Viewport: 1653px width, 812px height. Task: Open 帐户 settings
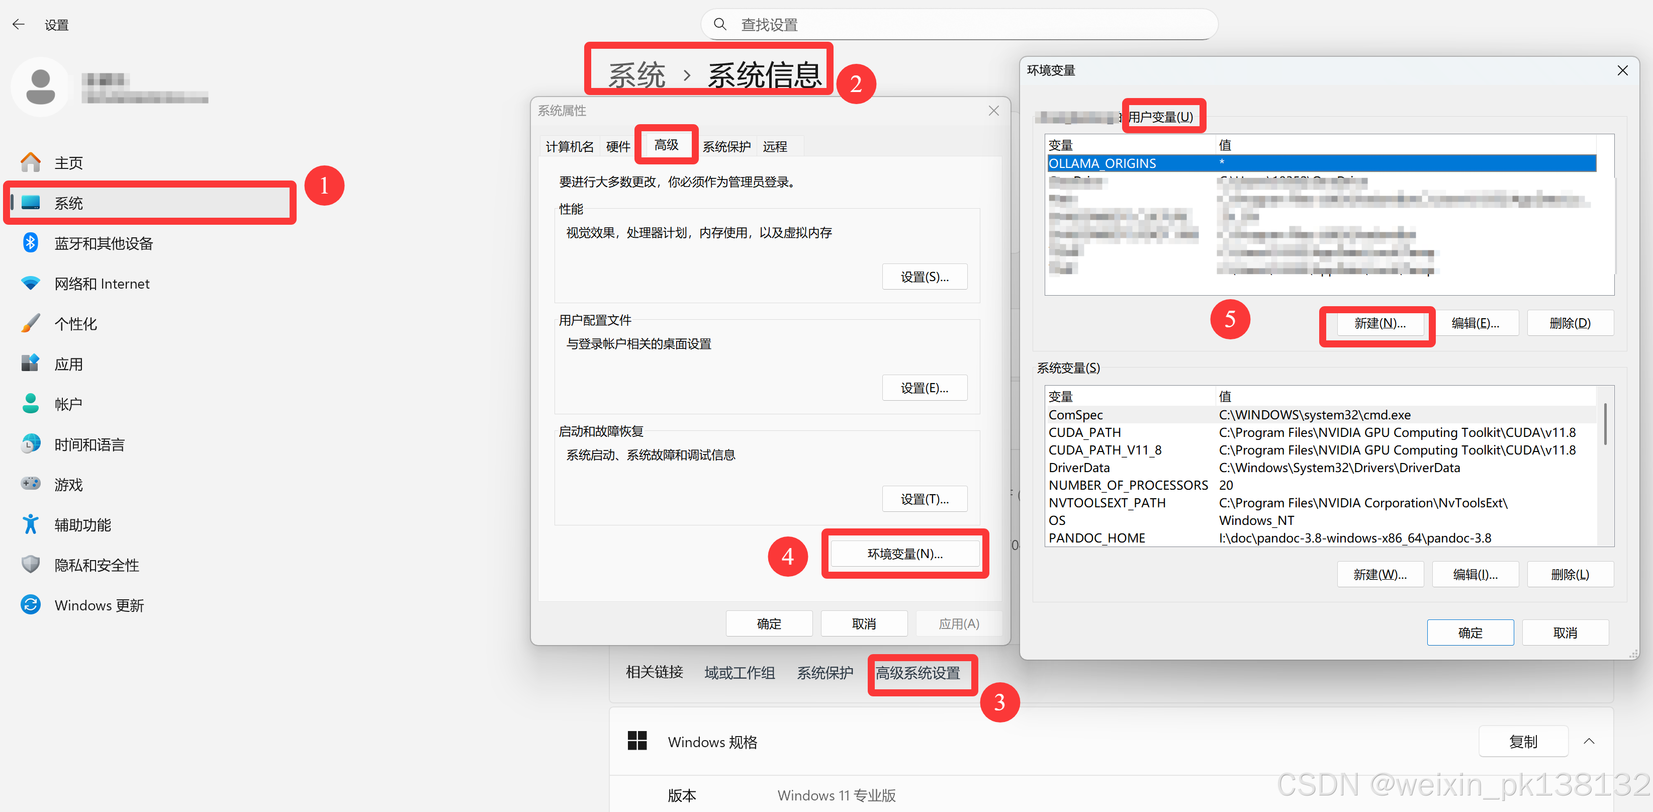click(69, 403)
